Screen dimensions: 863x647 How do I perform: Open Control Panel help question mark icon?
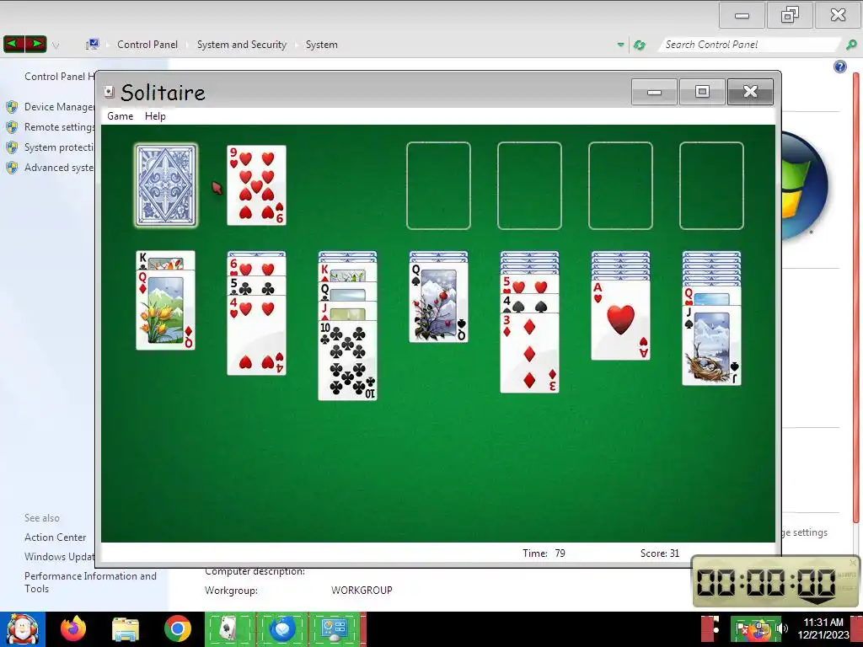(x=840, y=67)
